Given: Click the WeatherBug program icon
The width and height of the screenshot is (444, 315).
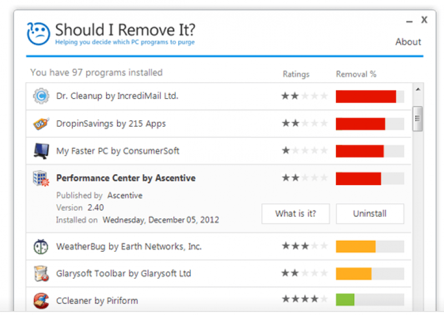Looking at the screenshot, I should tap(41, 246).
